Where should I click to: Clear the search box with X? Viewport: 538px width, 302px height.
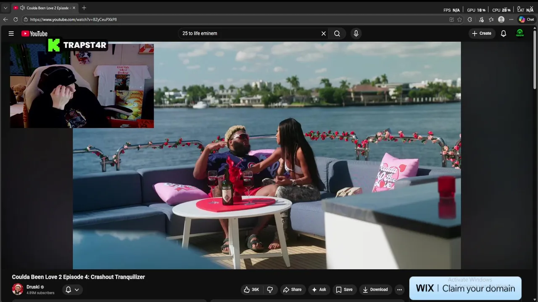(x=324, y=34)
